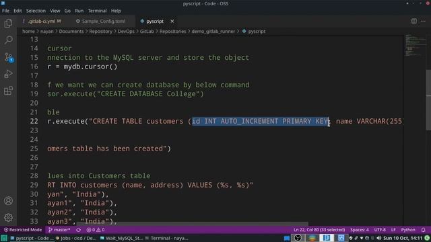The image size is (431, 242).
Task: Change indentation via Spaces: 4
Action: click(359, 230)
